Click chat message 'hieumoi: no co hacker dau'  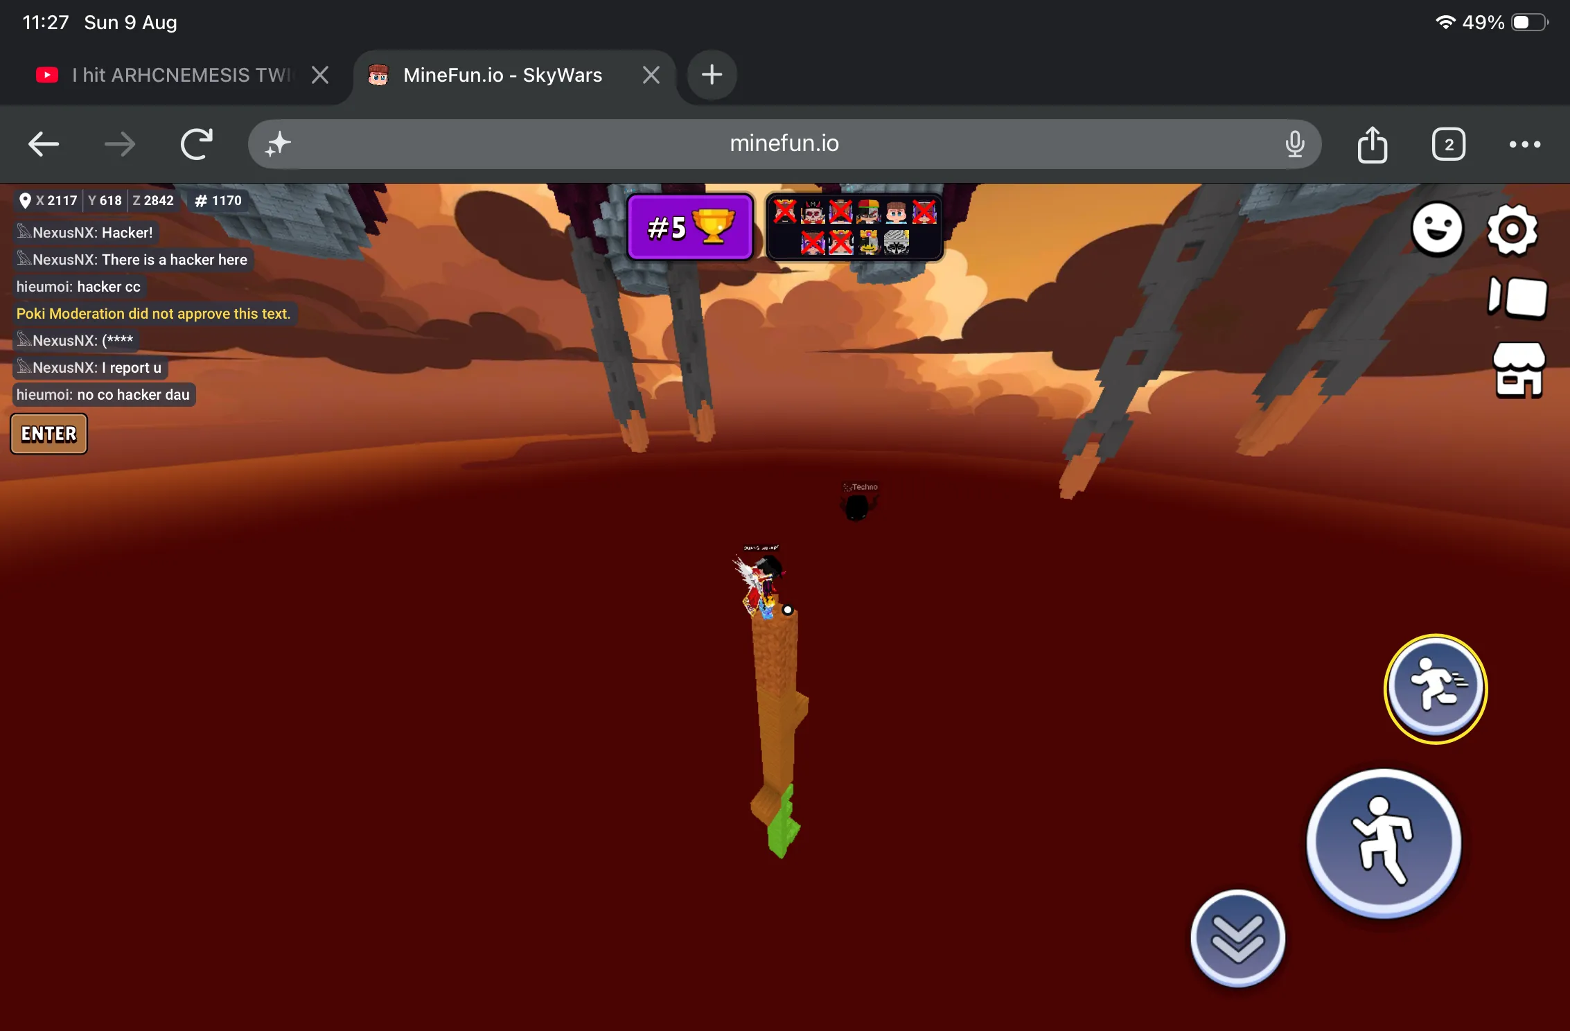click(104, 394)
